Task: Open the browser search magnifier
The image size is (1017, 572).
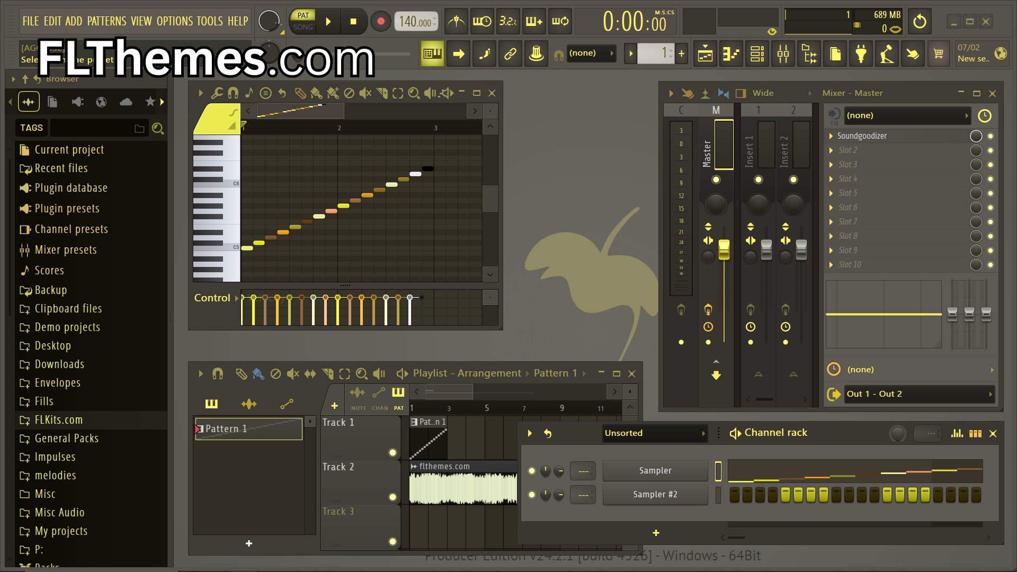Action: point(157,128)
